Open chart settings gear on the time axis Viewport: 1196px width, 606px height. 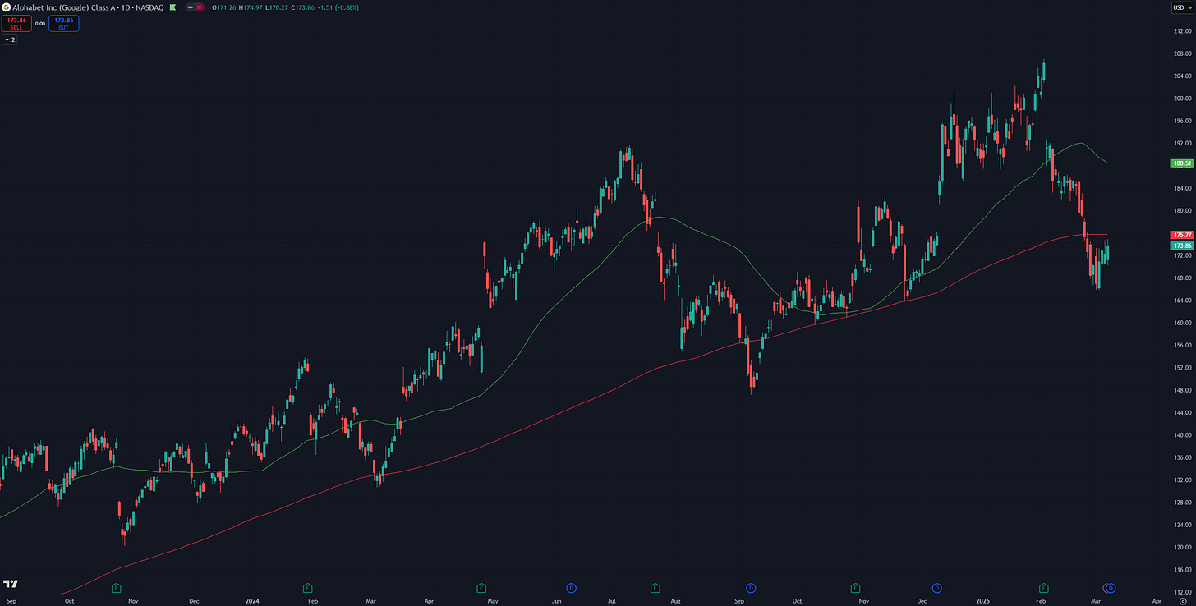[1182, 601]
